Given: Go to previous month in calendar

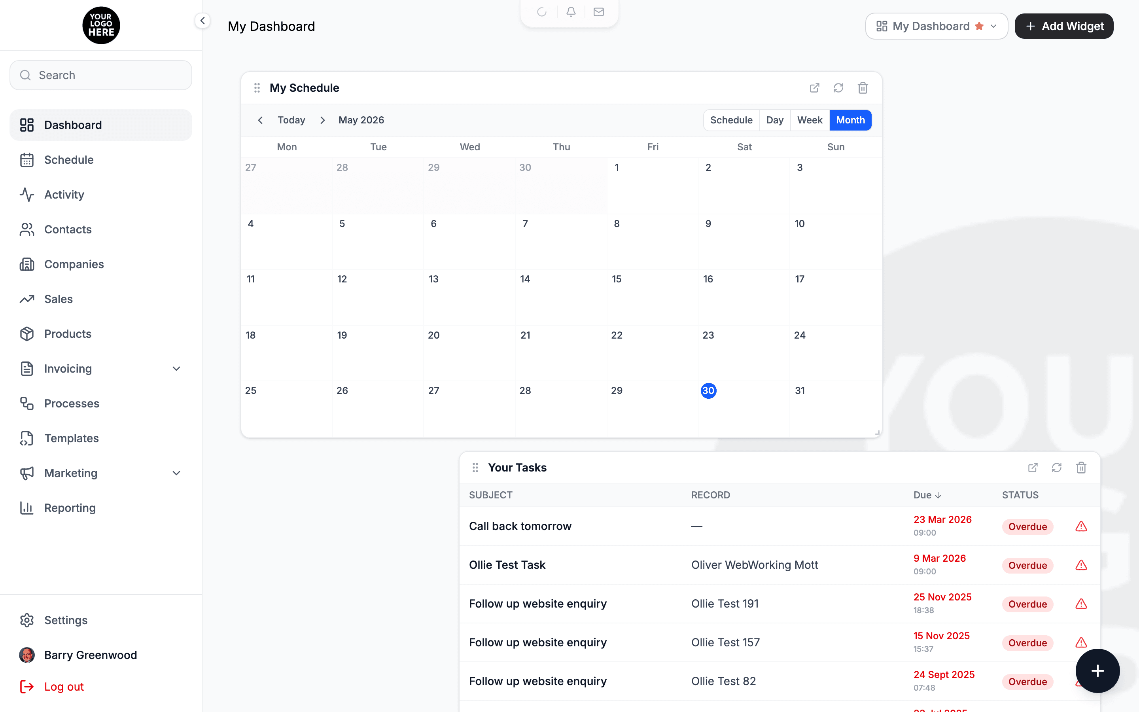Looking at the screenshot, I should 260,120.
